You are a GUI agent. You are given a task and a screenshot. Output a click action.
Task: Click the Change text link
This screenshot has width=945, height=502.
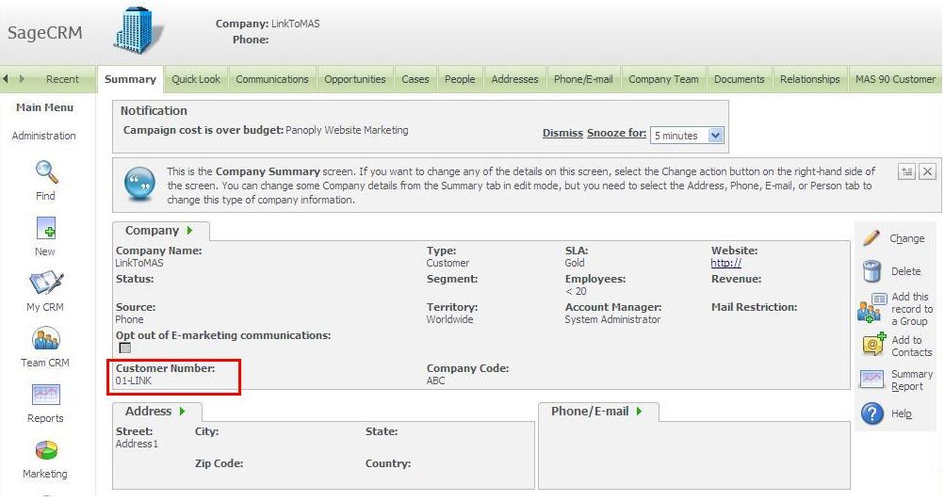[906, 238]
